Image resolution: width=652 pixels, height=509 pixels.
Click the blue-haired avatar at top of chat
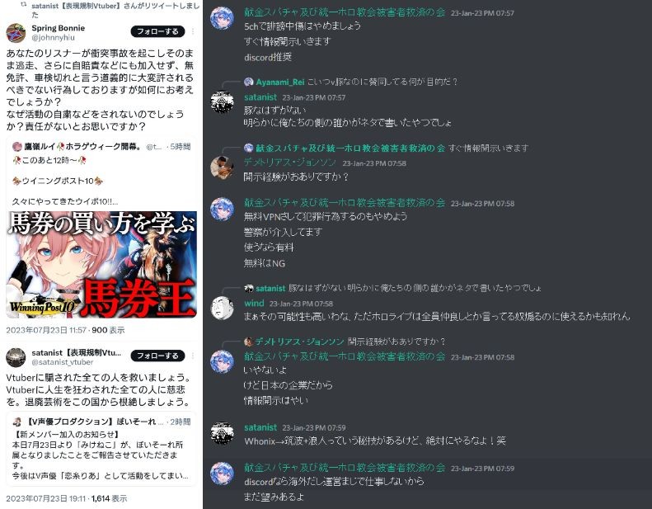(x=222, y=18)
